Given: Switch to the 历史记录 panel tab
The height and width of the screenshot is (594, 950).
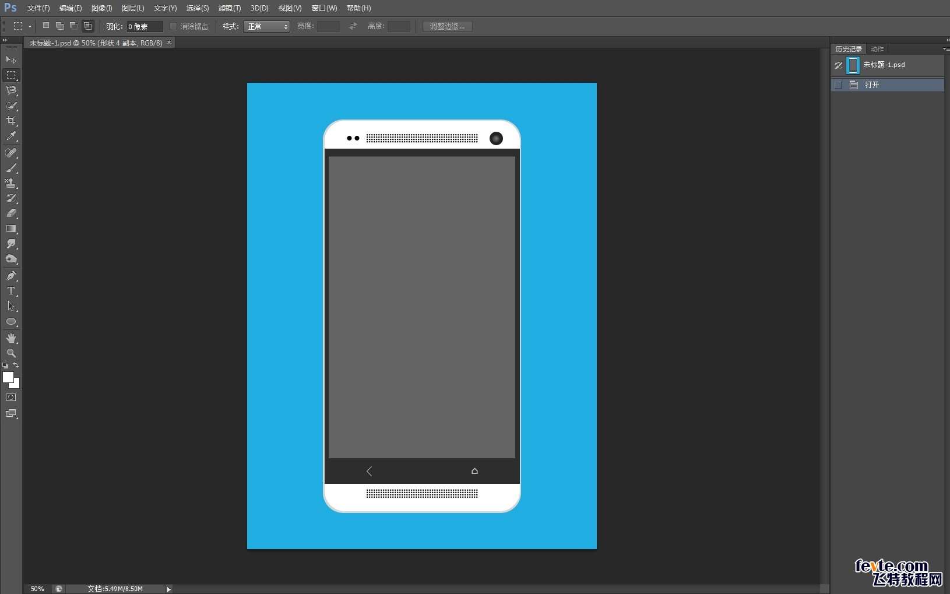Looking at the screenshot, I should pos(849,49).
